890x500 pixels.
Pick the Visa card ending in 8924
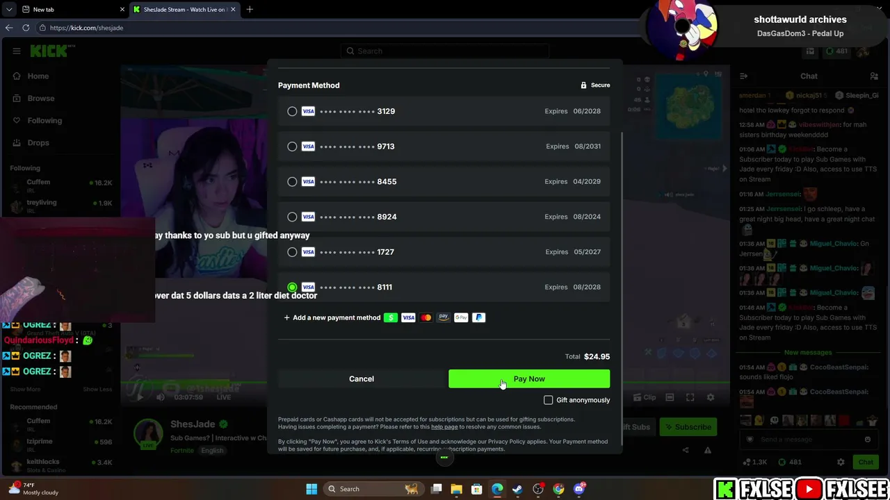tap(444, 217)
